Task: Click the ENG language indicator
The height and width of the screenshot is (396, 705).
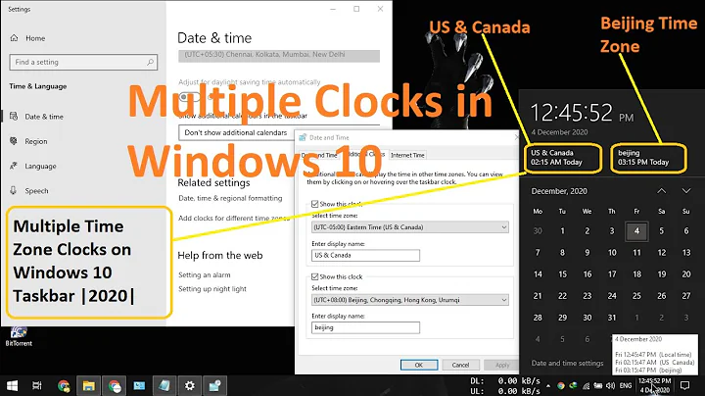Action: (626, 385)
